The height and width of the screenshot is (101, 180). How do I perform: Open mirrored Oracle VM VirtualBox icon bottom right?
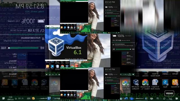[x=136, y=82]
